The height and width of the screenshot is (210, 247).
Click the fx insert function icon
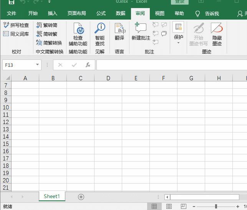tap(88, 65)
